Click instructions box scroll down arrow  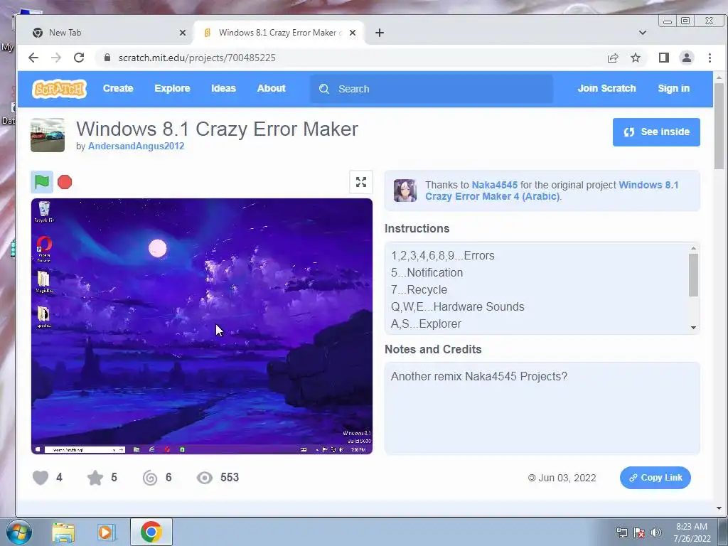pos(693,327)
